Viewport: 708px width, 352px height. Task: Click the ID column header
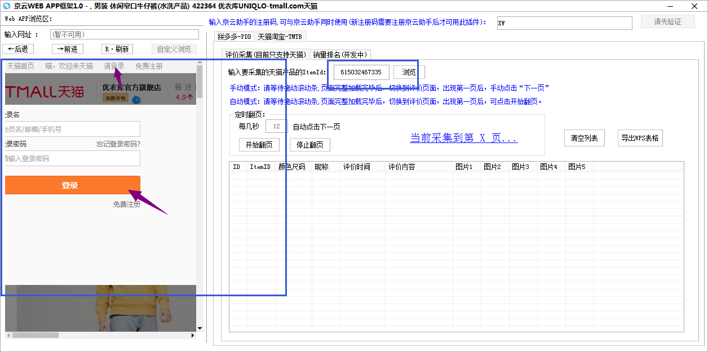(x=237, y=167)
